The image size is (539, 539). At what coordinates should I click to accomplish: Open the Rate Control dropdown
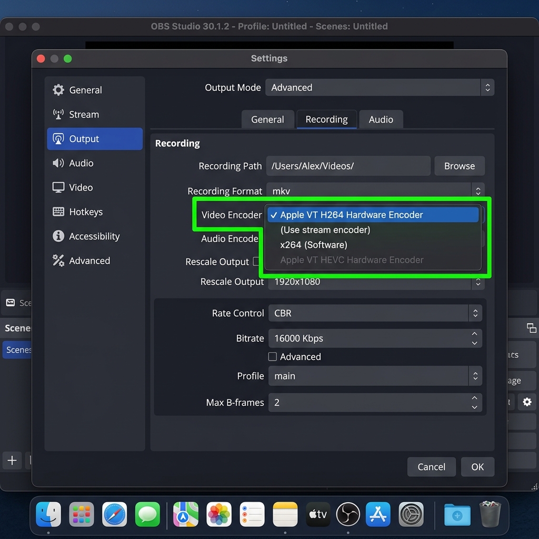(375, 313)
